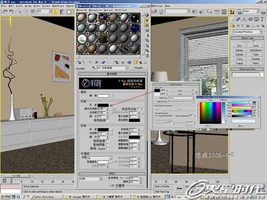Click the Select by Name icon
Screen dimensions: 267x200
[x=62, y=12]
